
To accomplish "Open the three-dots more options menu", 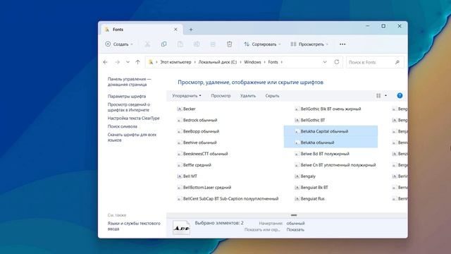I will 342,44.
